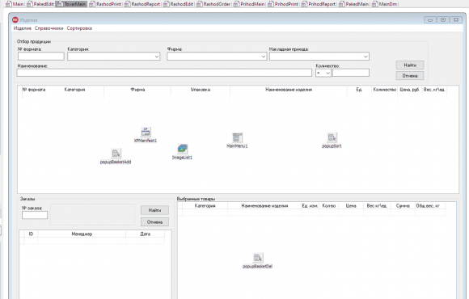Open the Категория dropdown
This screenshot has width=469, height=299.
(x=114, y=57)
